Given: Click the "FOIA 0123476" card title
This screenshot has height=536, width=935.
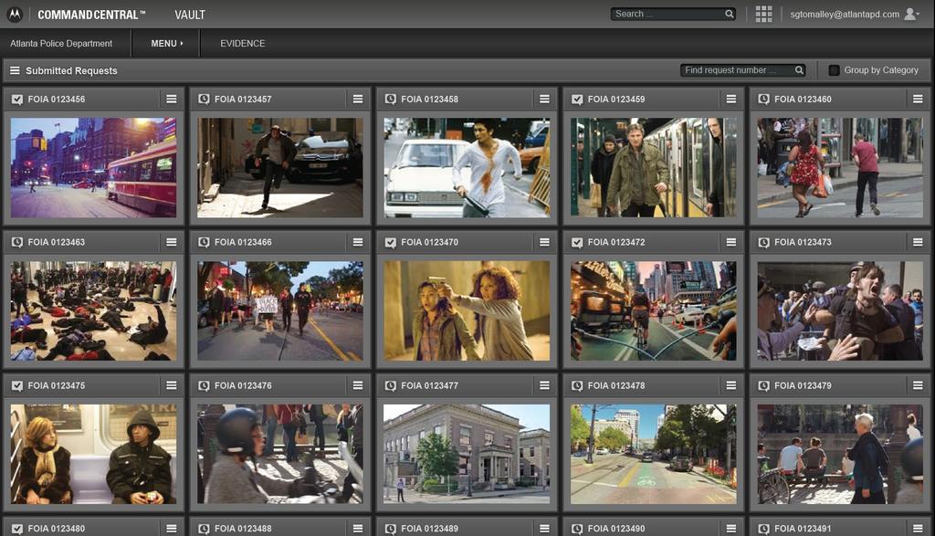Looking at the screenshot, I should pyautogui.click(x=243, y=385).
